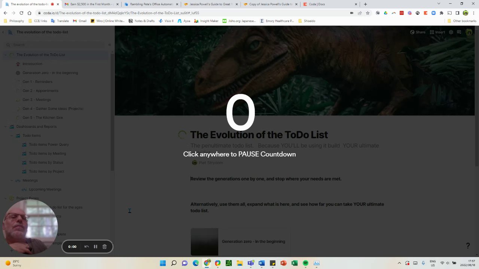The height and width of the screenshot is (269, 479).
Task: Open Todo Items by Meeting page
Action: (x=47, y=154)
